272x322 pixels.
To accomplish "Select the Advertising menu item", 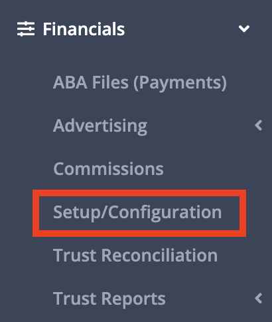I will point(100,126).
